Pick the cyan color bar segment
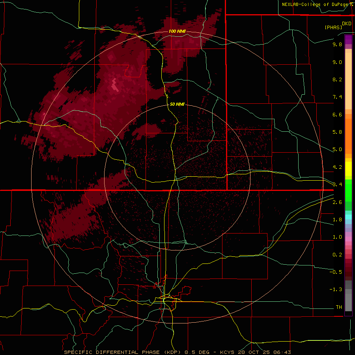355x355 pixels. pyautogui.click(x=348, y=217)
